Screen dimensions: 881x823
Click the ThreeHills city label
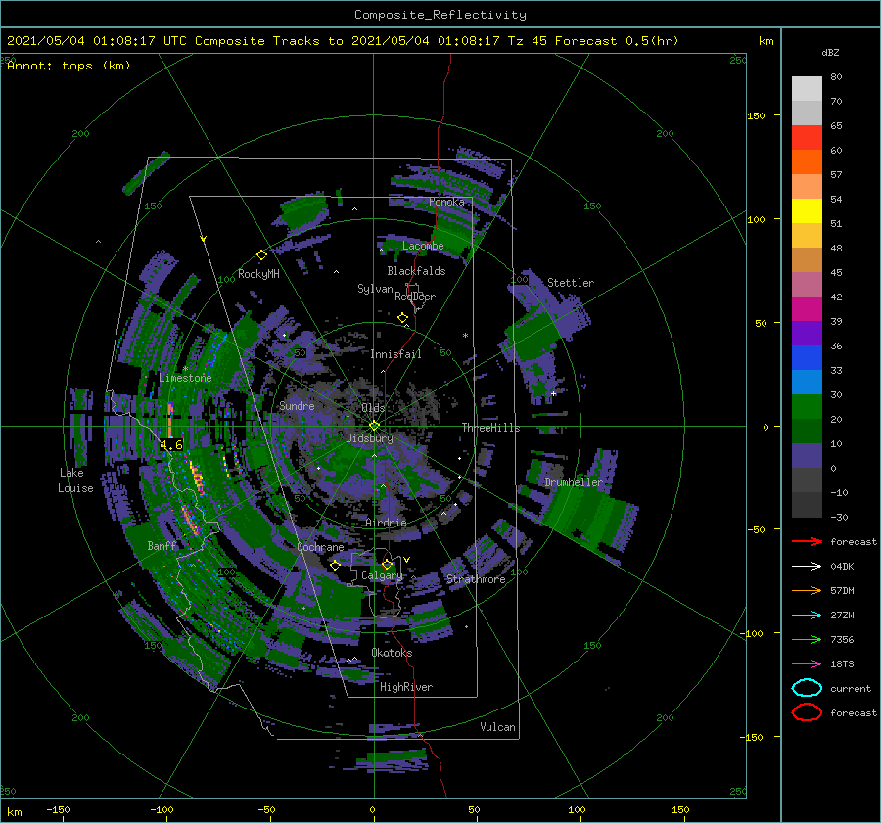(x=491, y=428)
